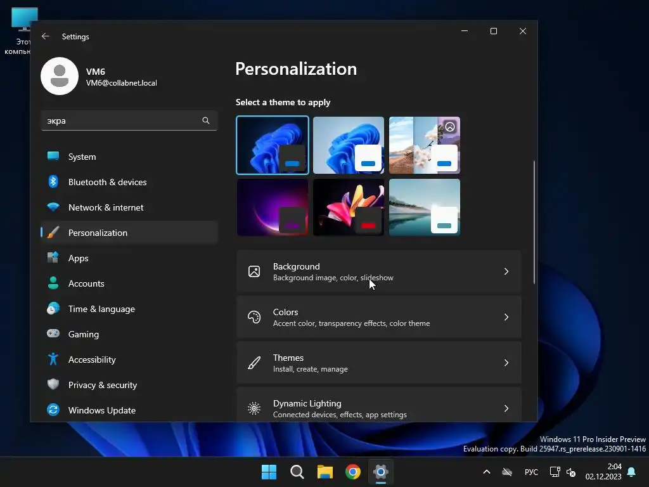The width and height of the screenshot is (649, 487).
Task: Open clock showing 2:04 02.12.2023
Action: click(603, 472)
